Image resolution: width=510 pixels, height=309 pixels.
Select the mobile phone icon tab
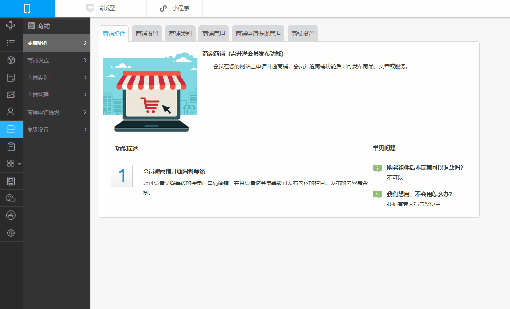[x=27, y=8]
